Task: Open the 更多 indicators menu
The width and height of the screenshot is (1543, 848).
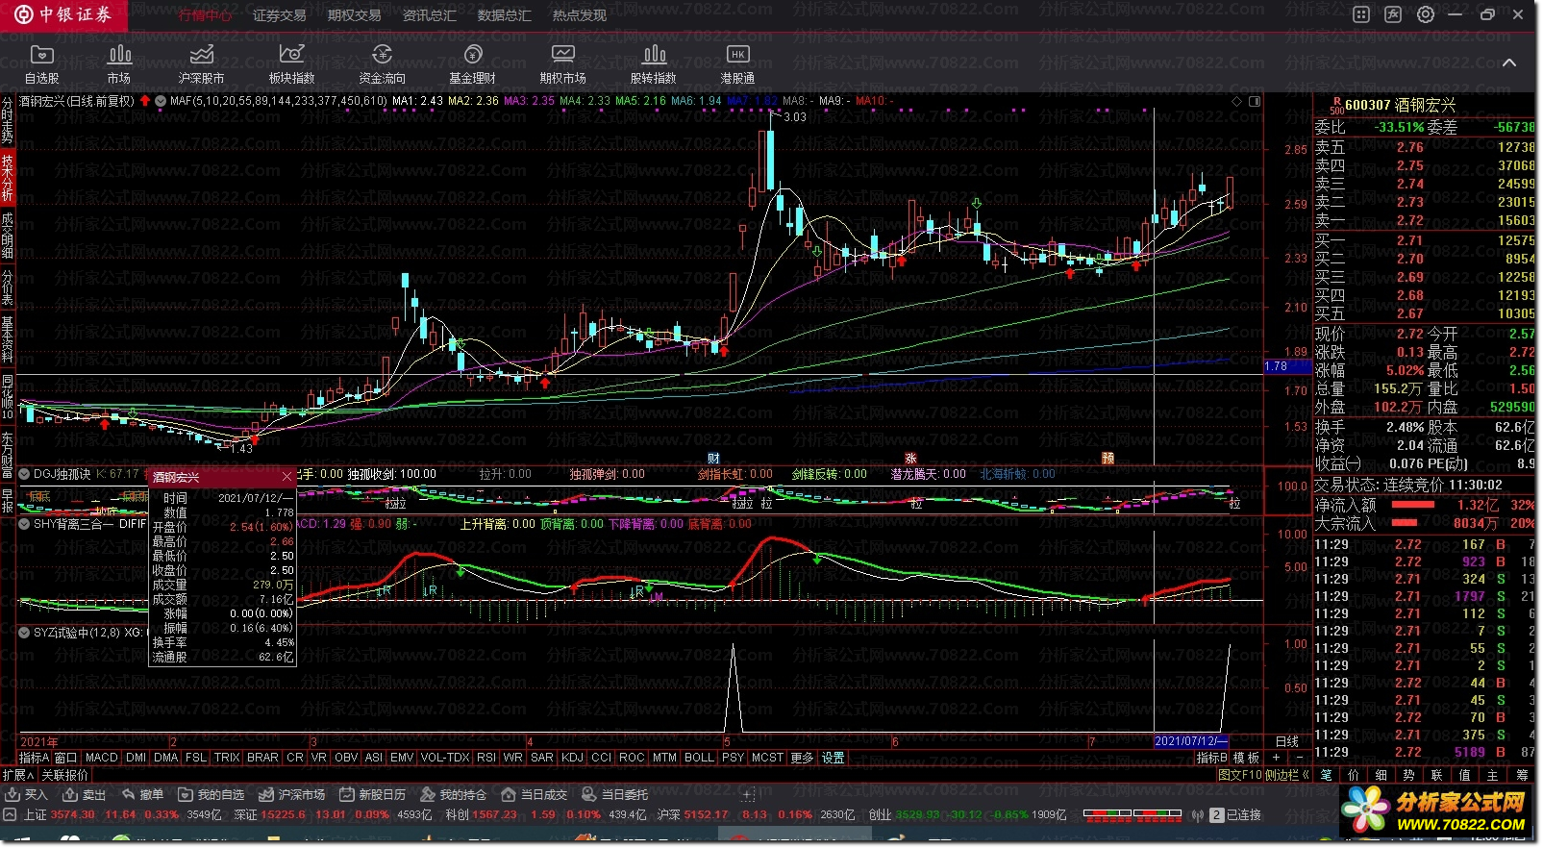Action: pos(802,758)
